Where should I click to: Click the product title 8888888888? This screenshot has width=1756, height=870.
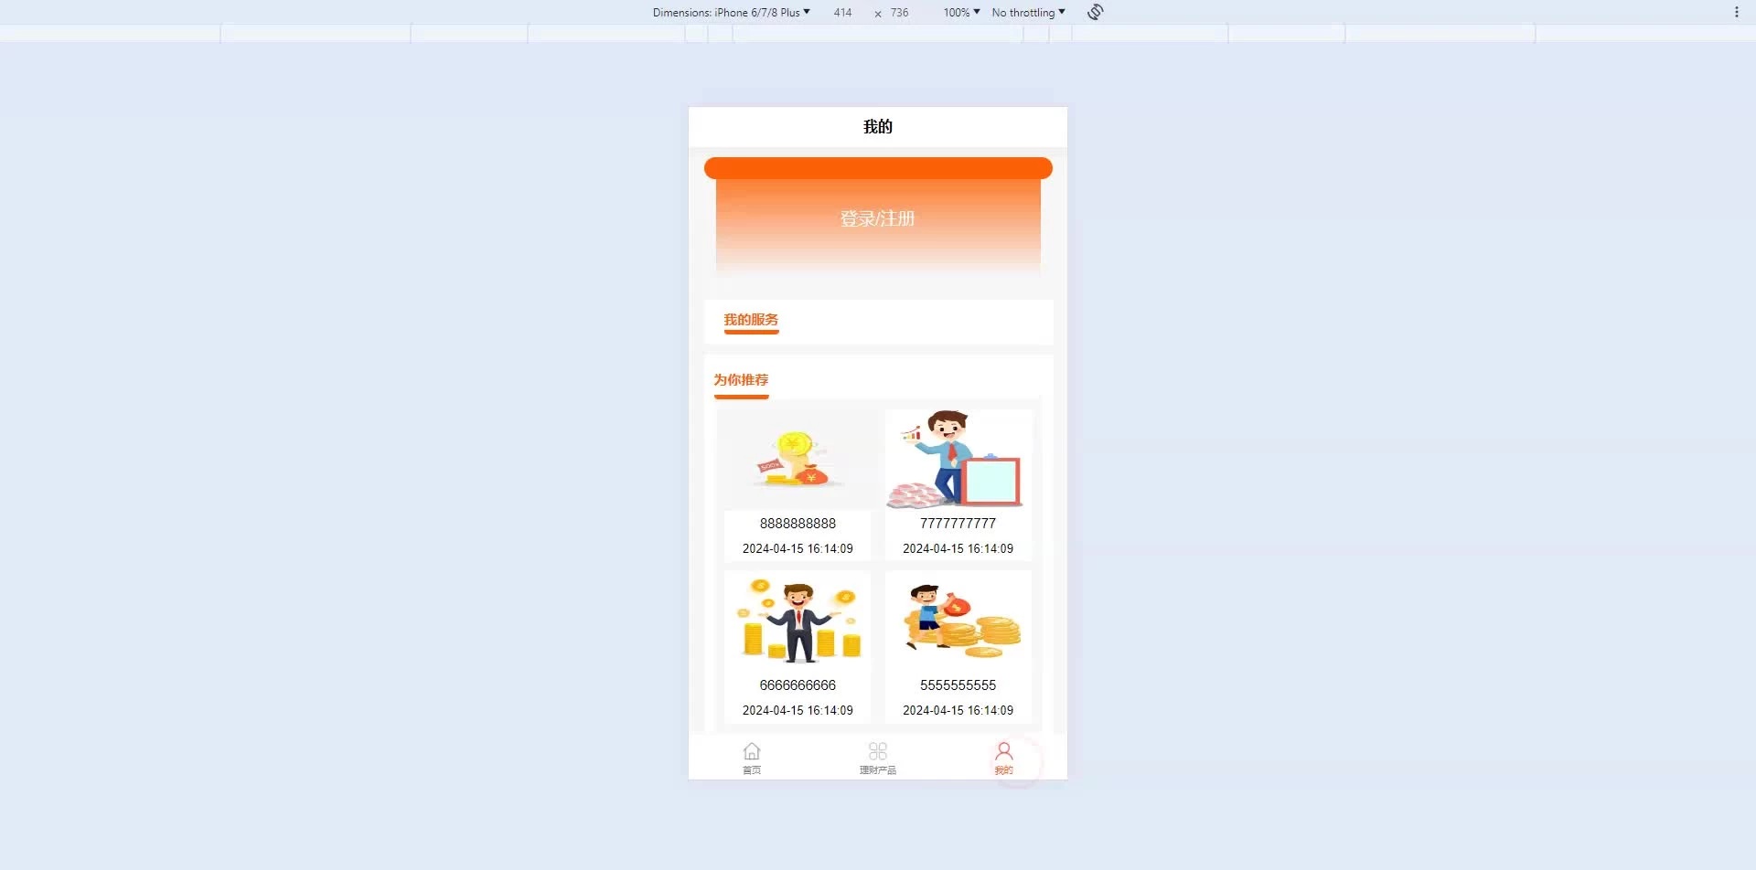pyautogui.click(x=798, y=524)
